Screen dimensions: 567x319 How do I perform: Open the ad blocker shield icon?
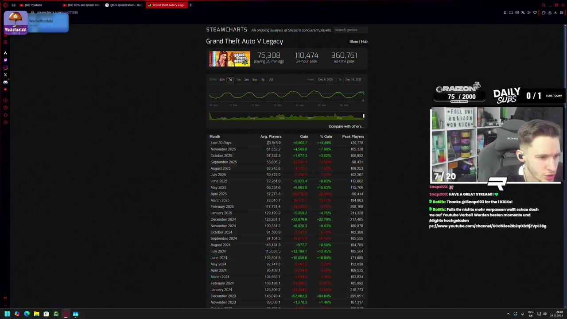(x=517, y=12)
